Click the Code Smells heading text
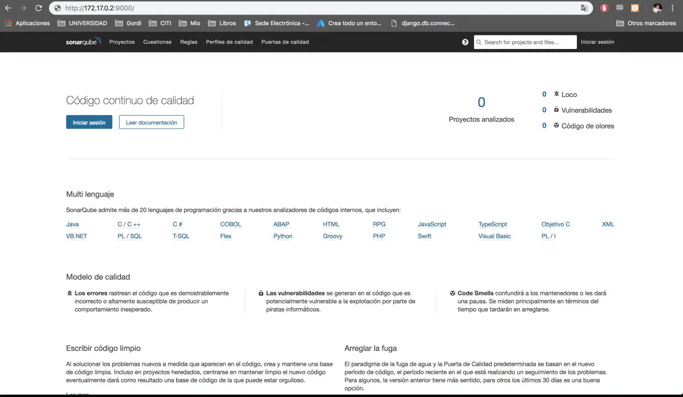This screenshot has width=683, height=397. (475, 293)
